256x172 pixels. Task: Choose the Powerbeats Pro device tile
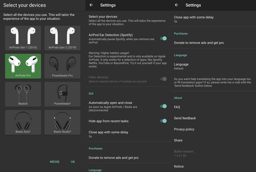[62, 66]
